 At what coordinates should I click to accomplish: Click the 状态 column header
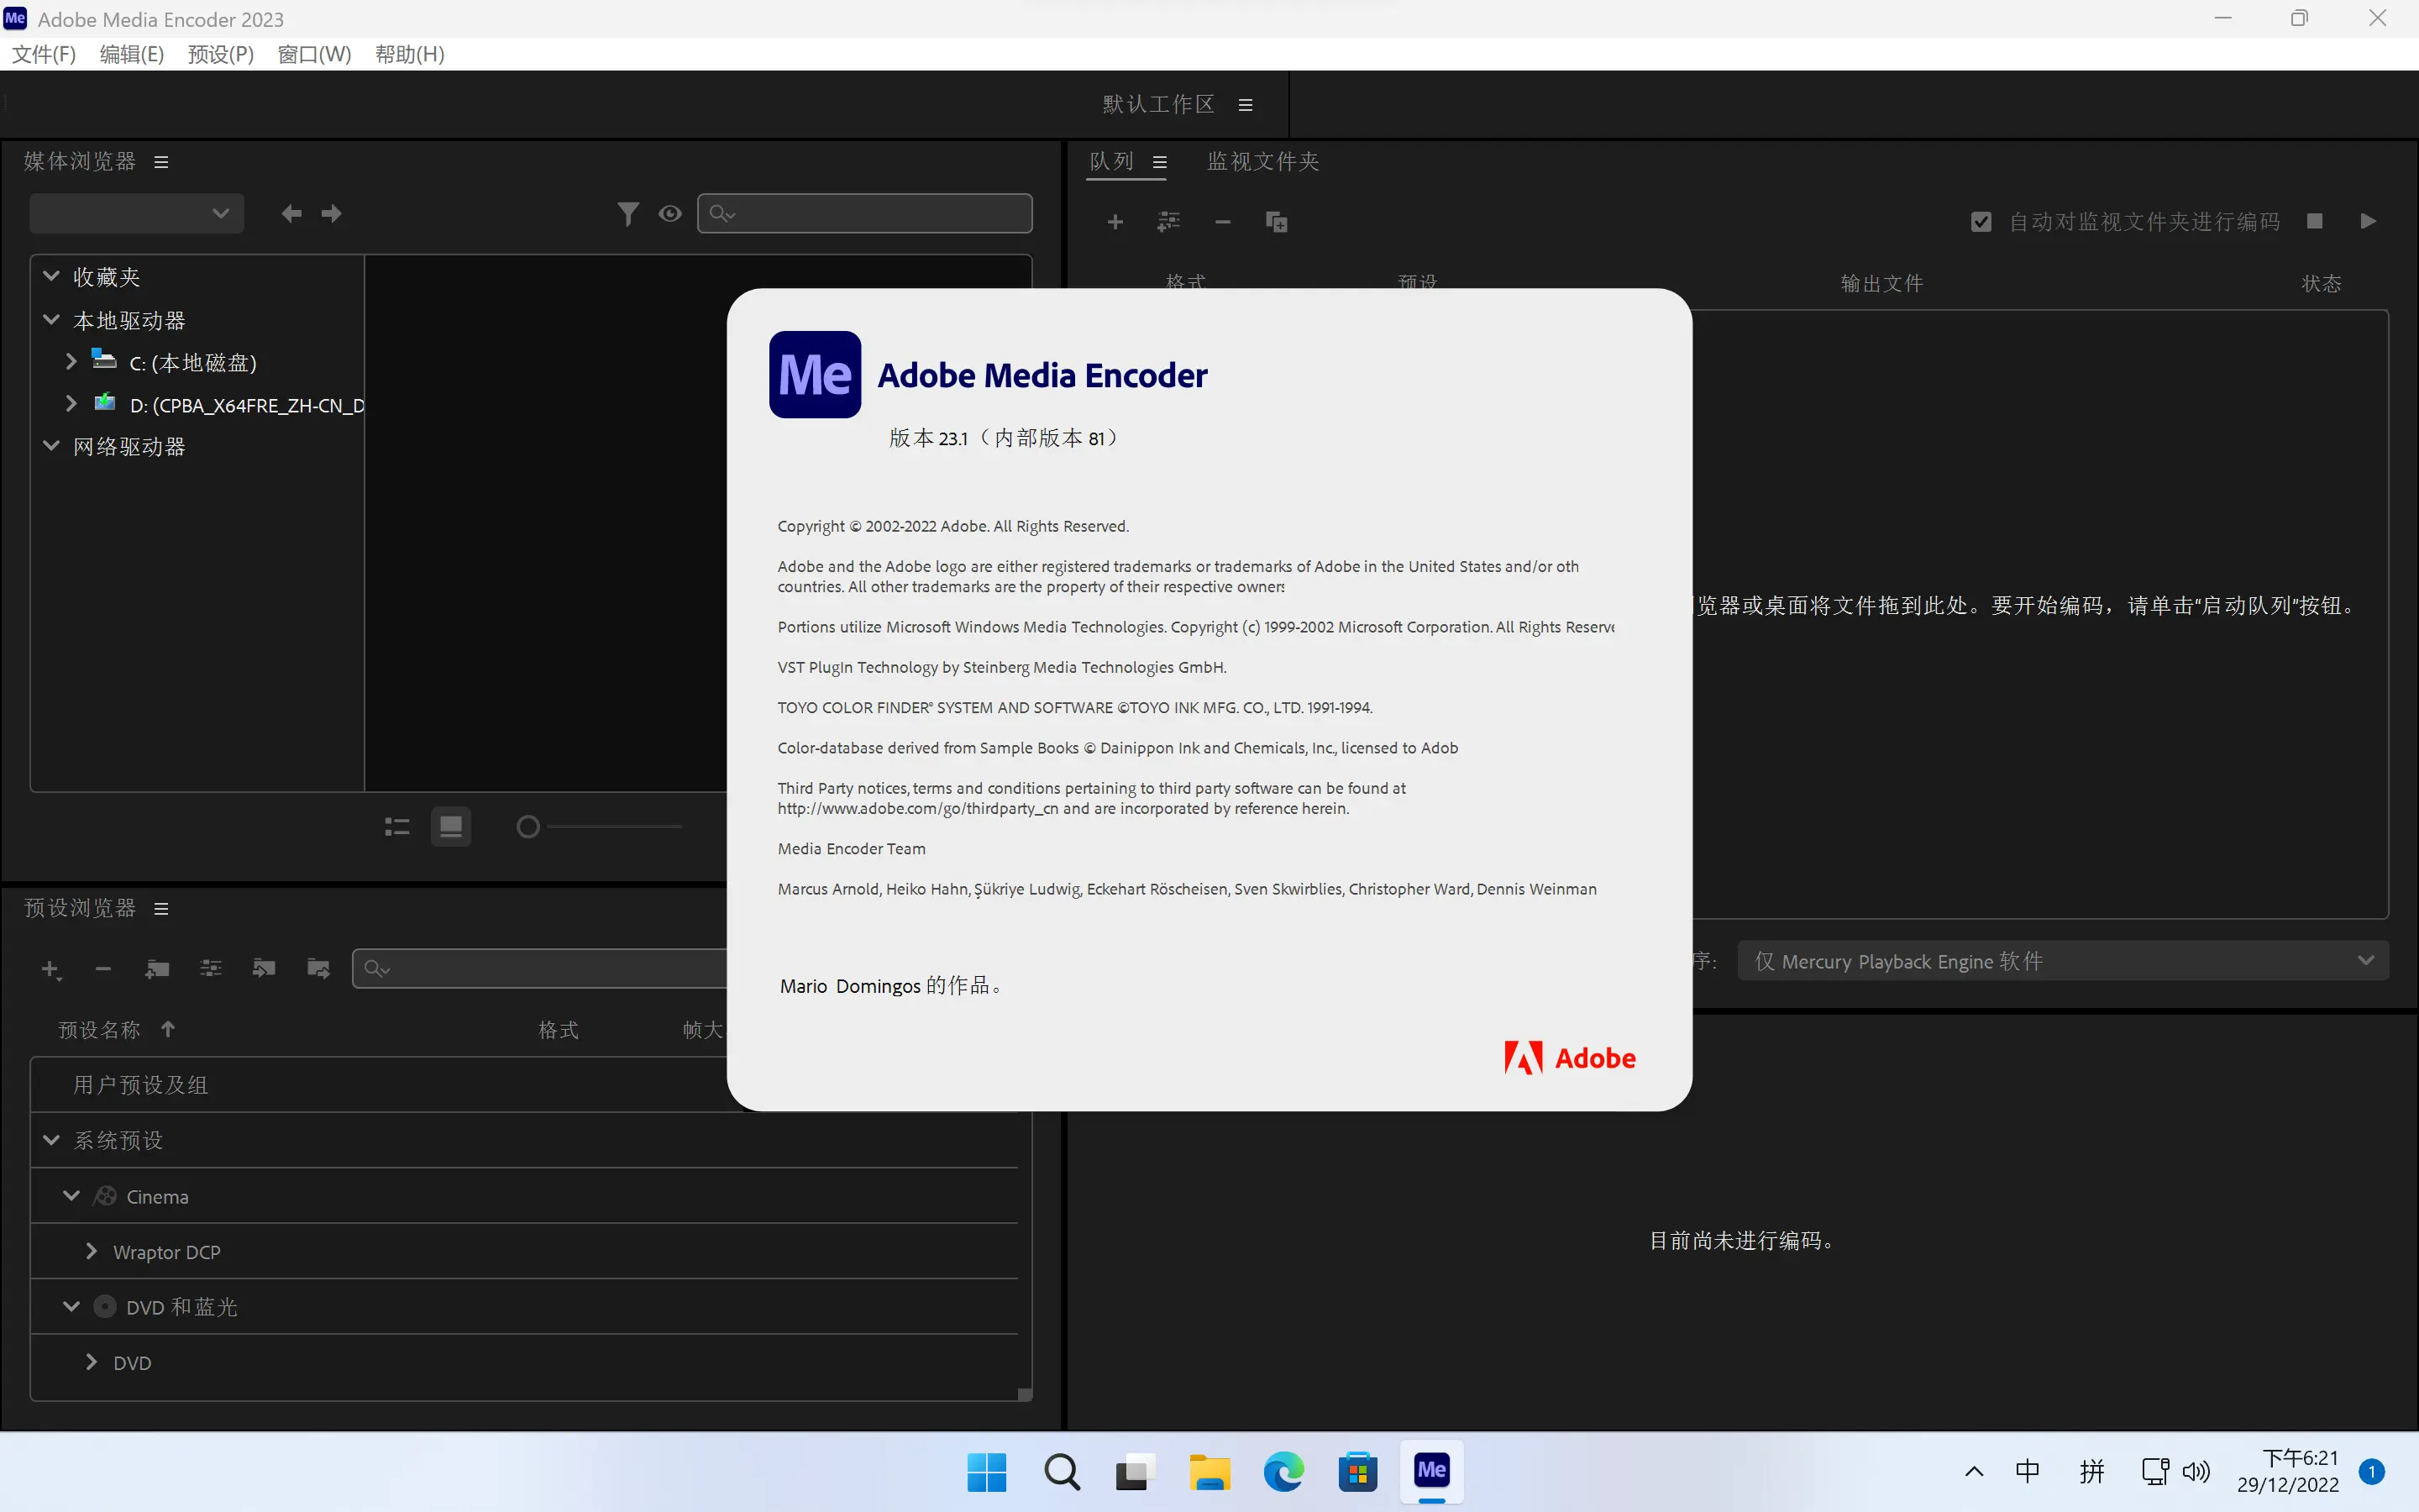[2321, 283]
